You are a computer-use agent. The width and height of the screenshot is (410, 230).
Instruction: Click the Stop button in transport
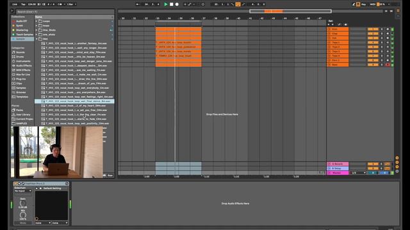tap(172, 4)
